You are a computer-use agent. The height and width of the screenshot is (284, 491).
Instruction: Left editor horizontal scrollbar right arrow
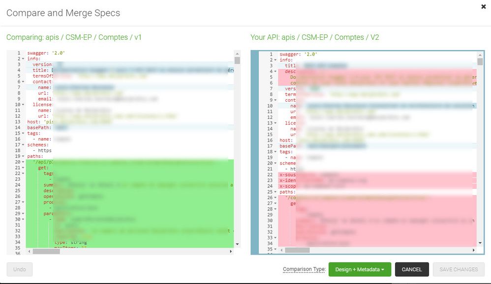231,251
